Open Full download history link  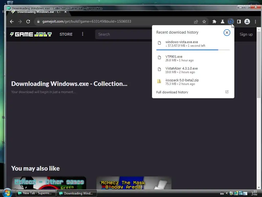pyautogui.click(x=172, y=92)
